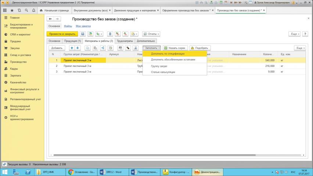The height and width of the screenshot is (176, 313).
Task: Expand the top-right Еще dropdown
Action: pos(295,34)
